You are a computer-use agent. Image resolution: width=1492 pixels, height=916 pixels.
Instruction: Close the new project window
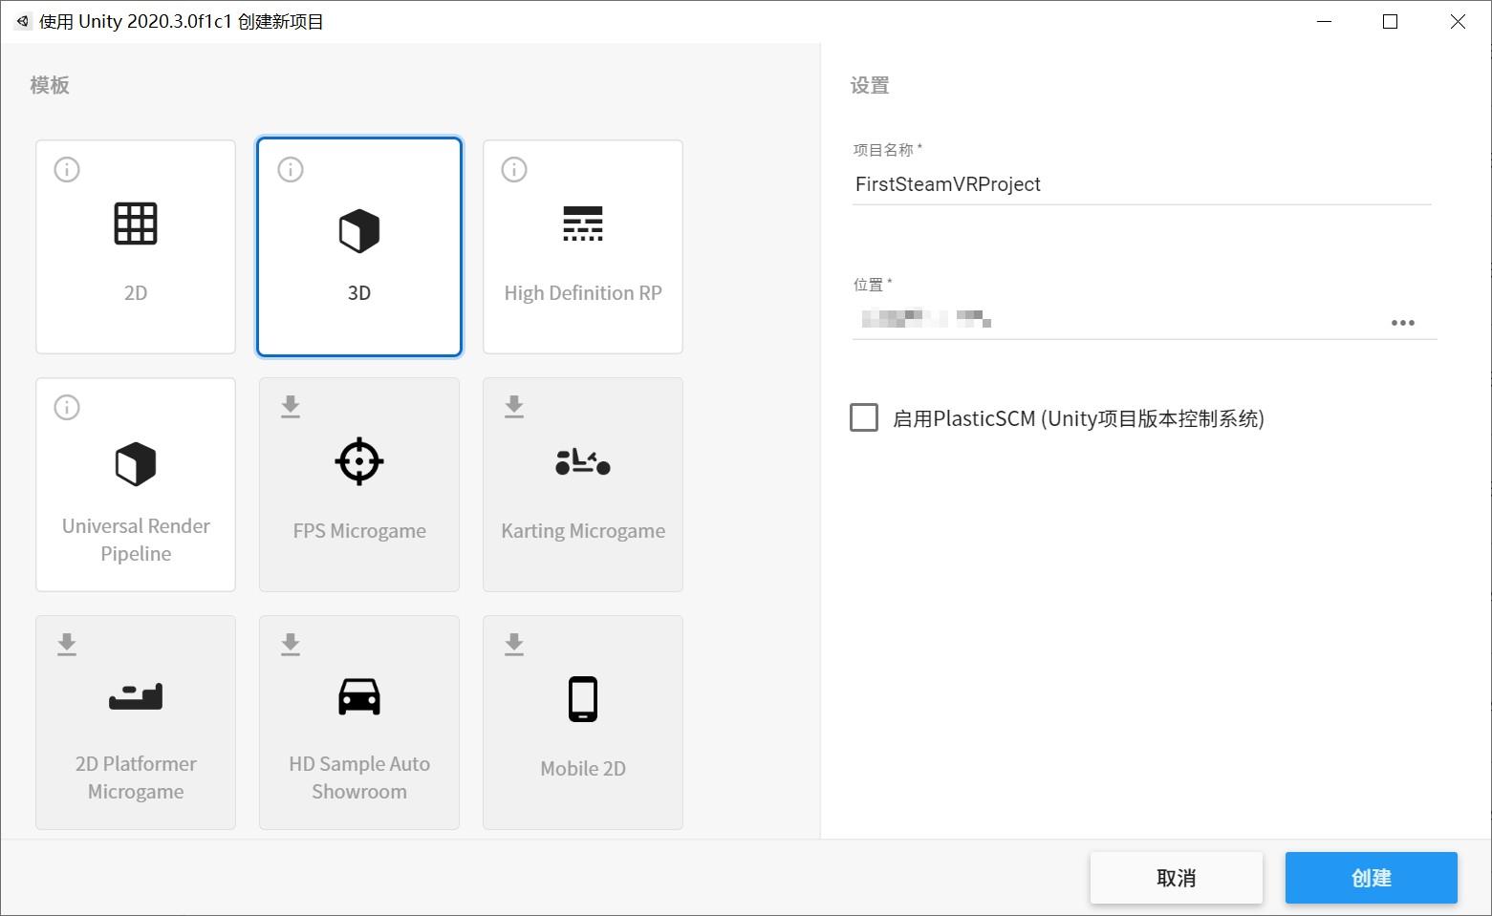coord(1458,21)
